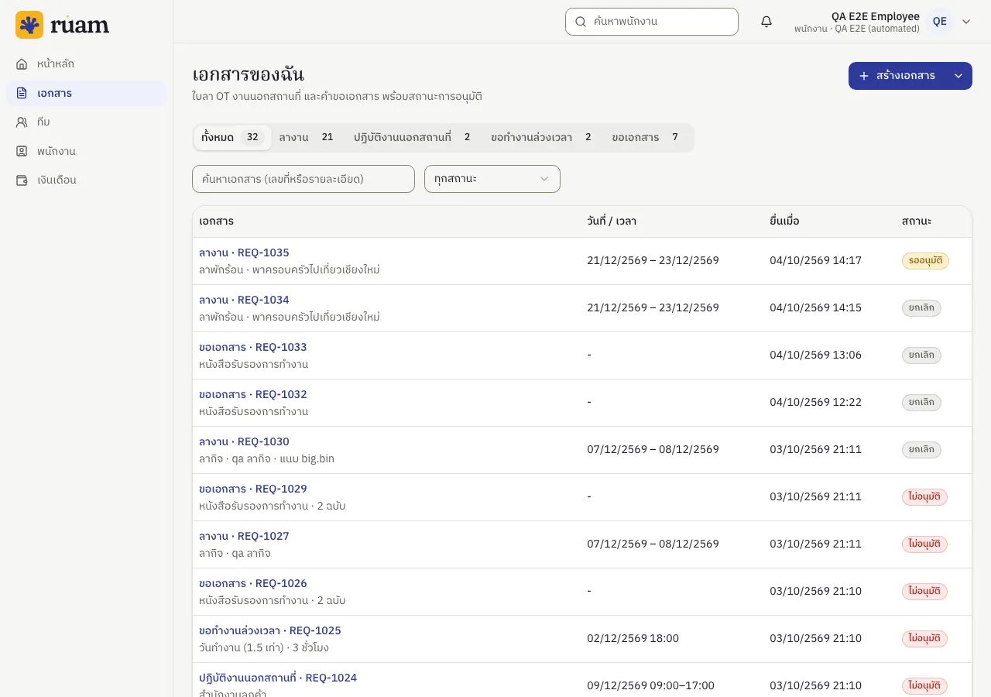Open the พนักงาน employee icon in sidebar

pyautogui.click(x=22, y=151)
